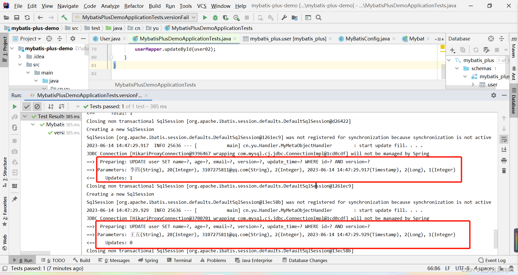Open project folder icon in main toolbar
518x275 pixels.
click(x=6, y=18)
